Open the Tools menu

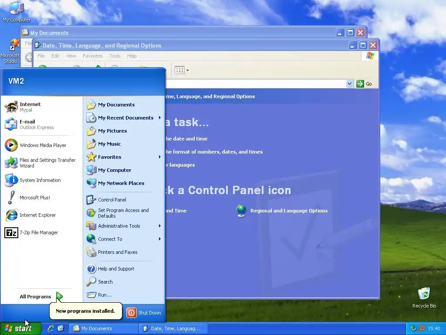115,56
